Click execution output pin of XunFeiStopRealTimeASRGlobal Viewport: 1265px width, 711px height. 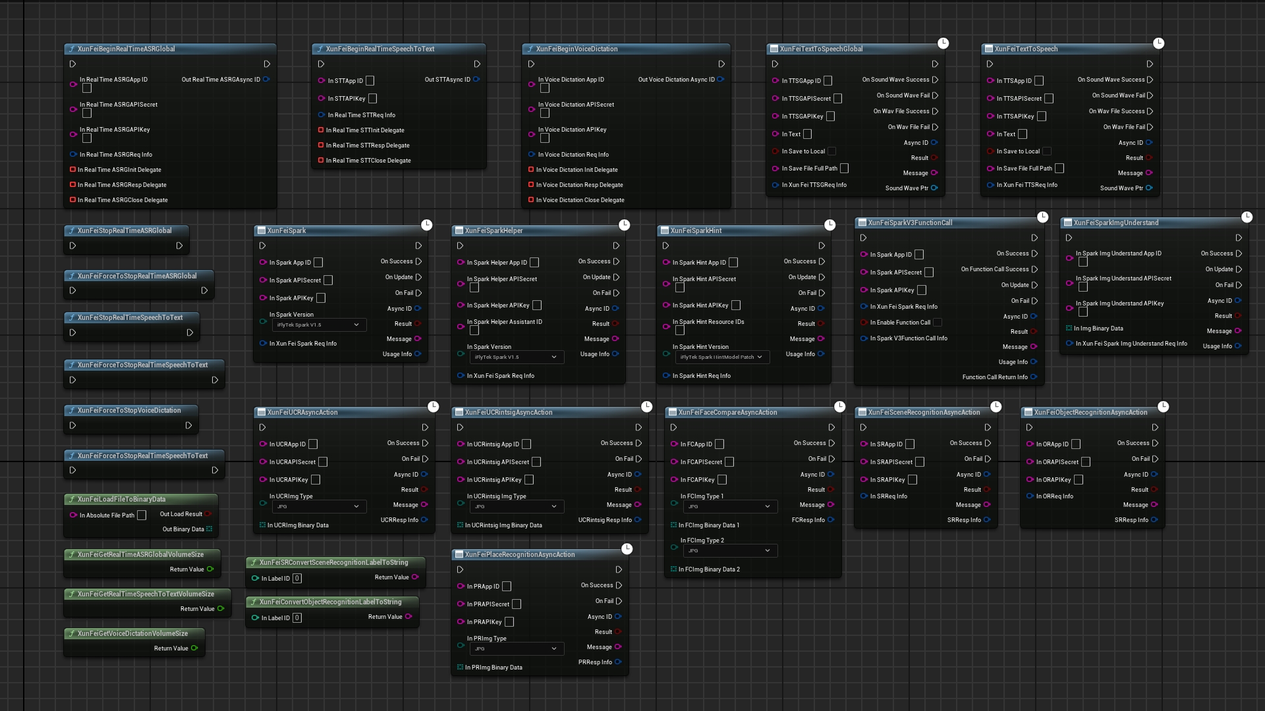pos(179,246)
